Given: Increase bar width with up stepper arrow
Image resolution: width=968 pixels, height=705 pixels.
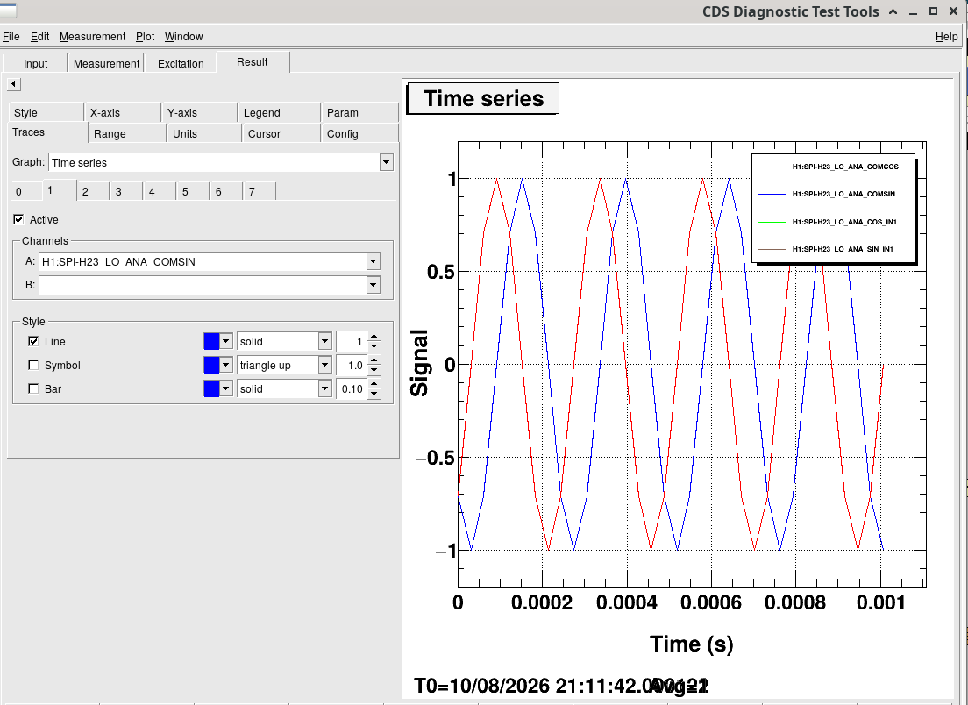Looking at the screenshot, I should (374, 384).
